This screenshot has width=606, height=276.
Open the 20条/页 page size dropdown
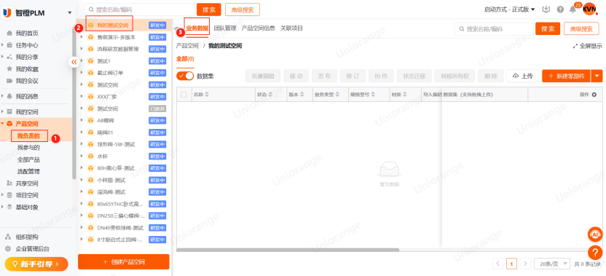point(552,264)
